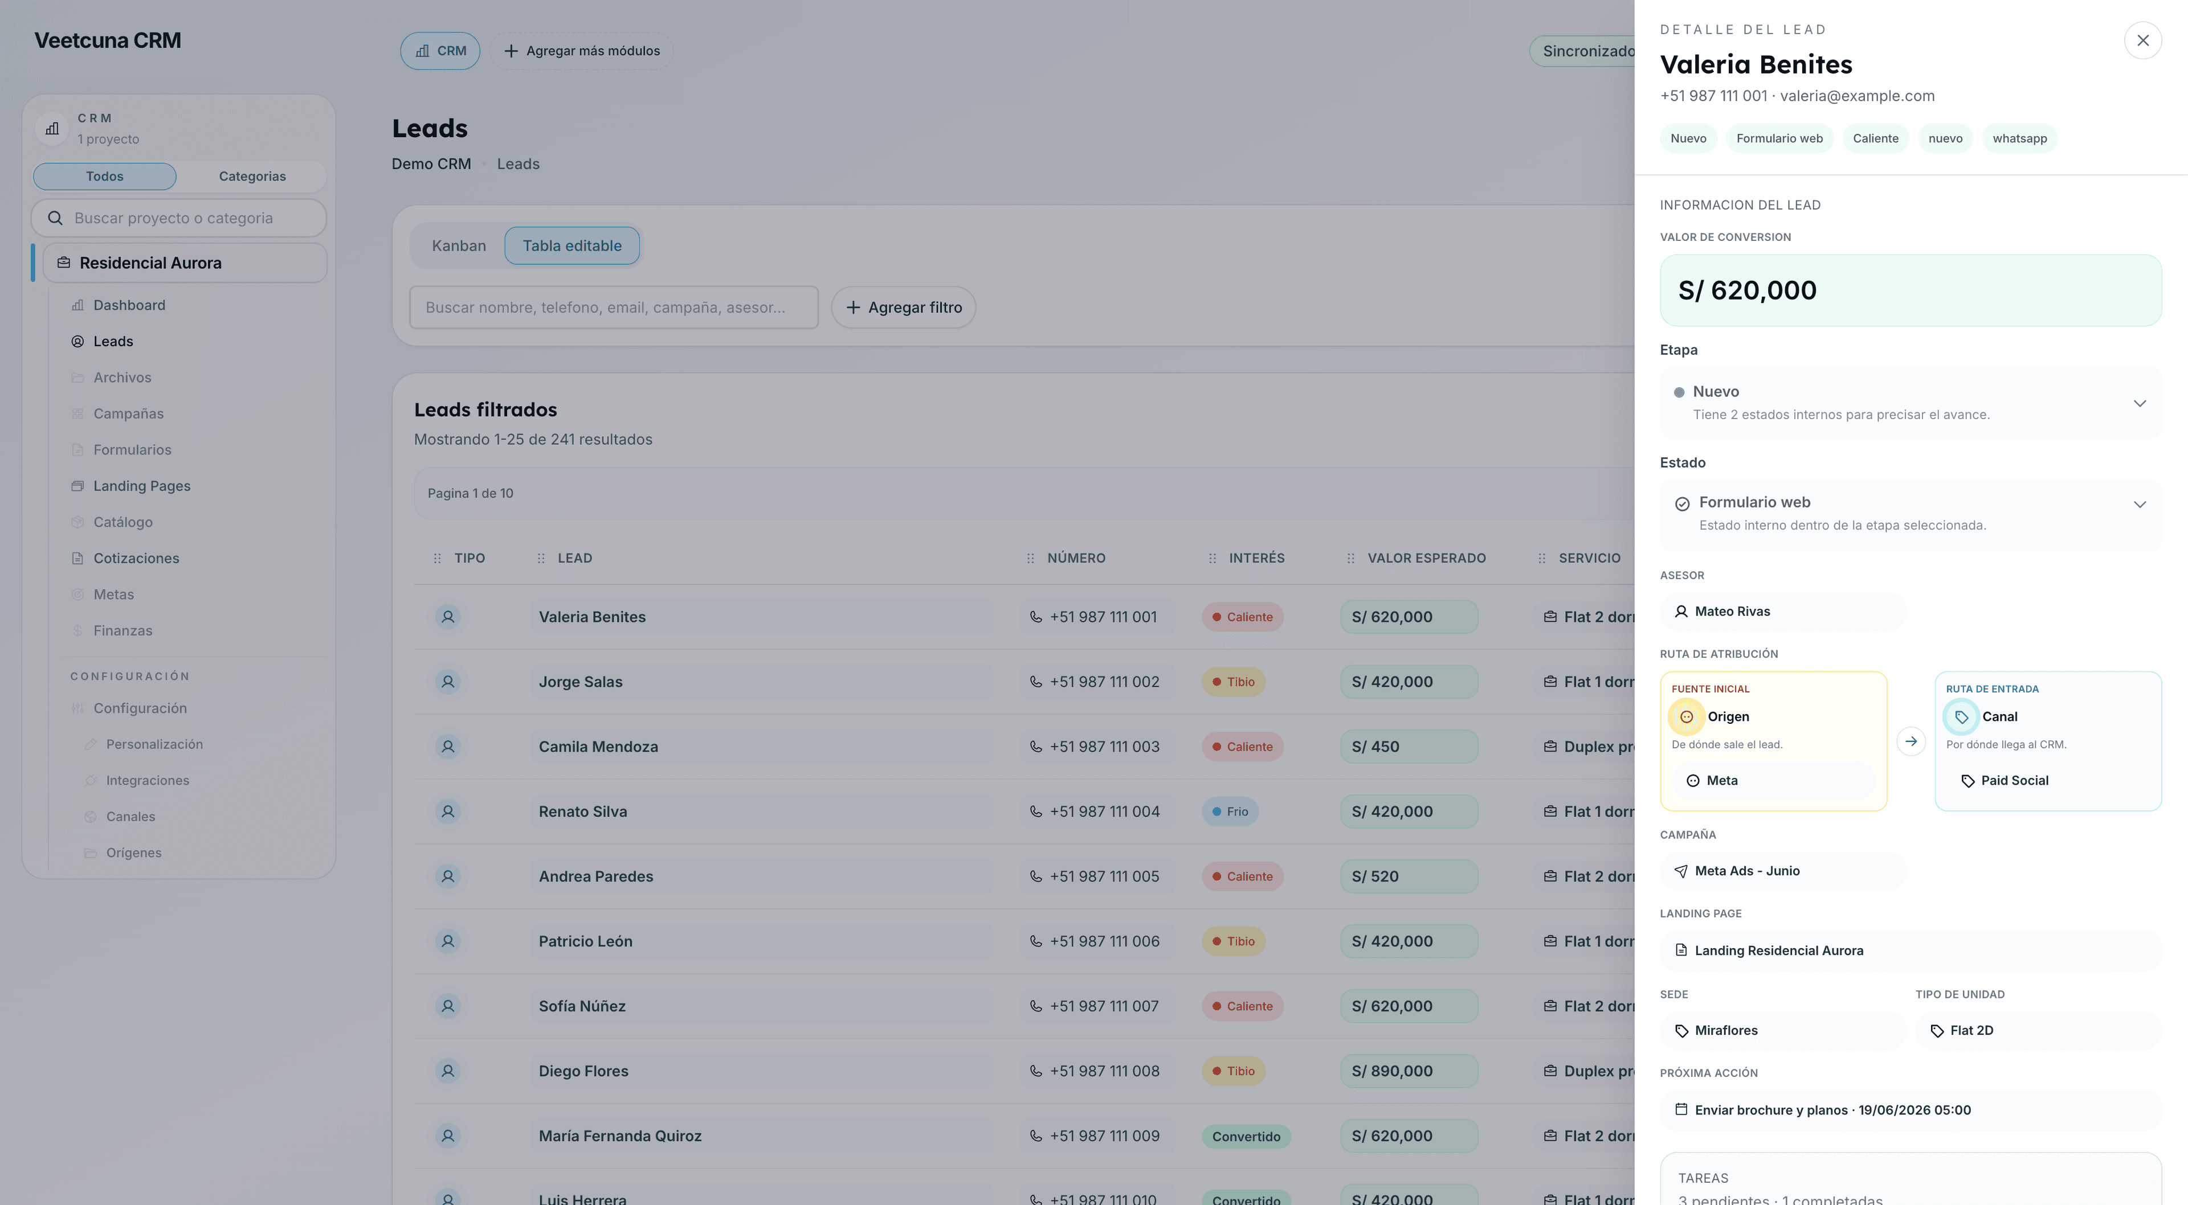Open the Flat 2D unit type selector
The height and width of the screenshot is (1205, 2188).
(x=2038, y=1030)
